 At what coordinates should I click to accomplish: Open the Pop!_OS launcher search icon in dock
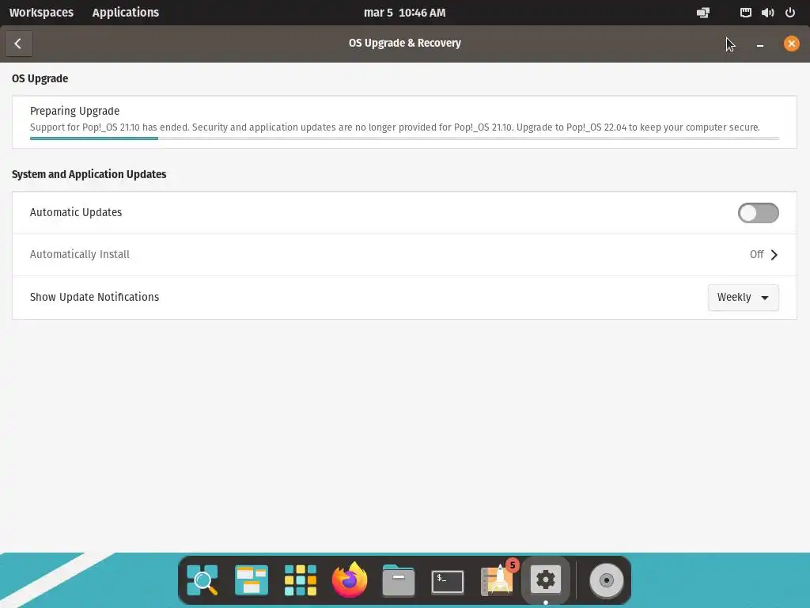point(202,580)
